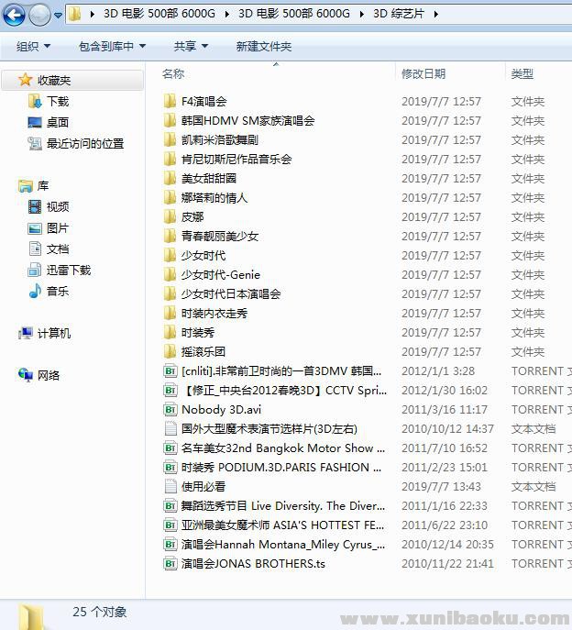
Task: Click the Forward navigation arrow button
Action: (39, 15)
